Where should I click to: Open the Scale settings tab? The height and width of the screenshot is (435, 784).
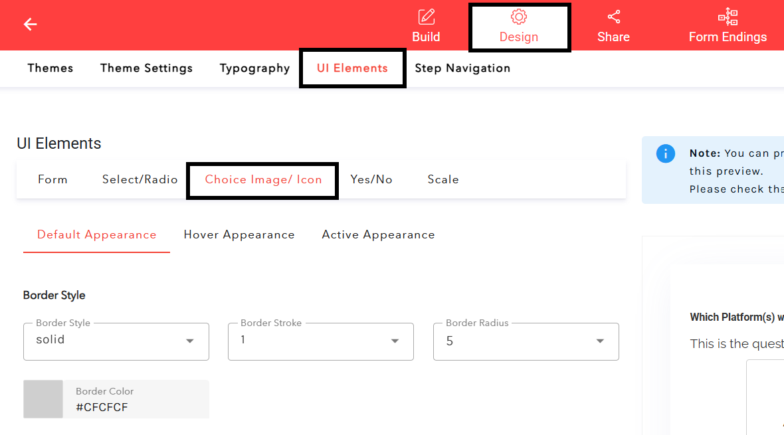pos(442,179)
